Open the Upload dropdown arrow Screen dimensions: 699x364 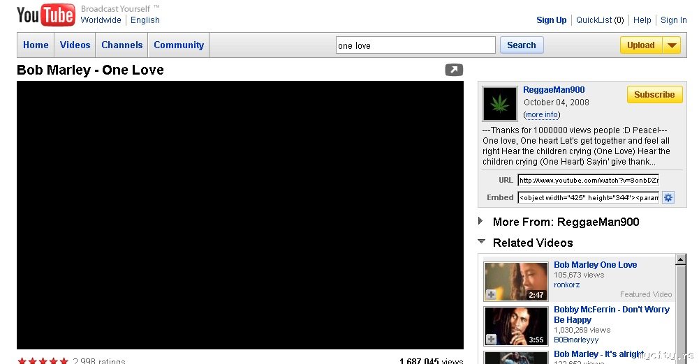[x=672, y=45]
